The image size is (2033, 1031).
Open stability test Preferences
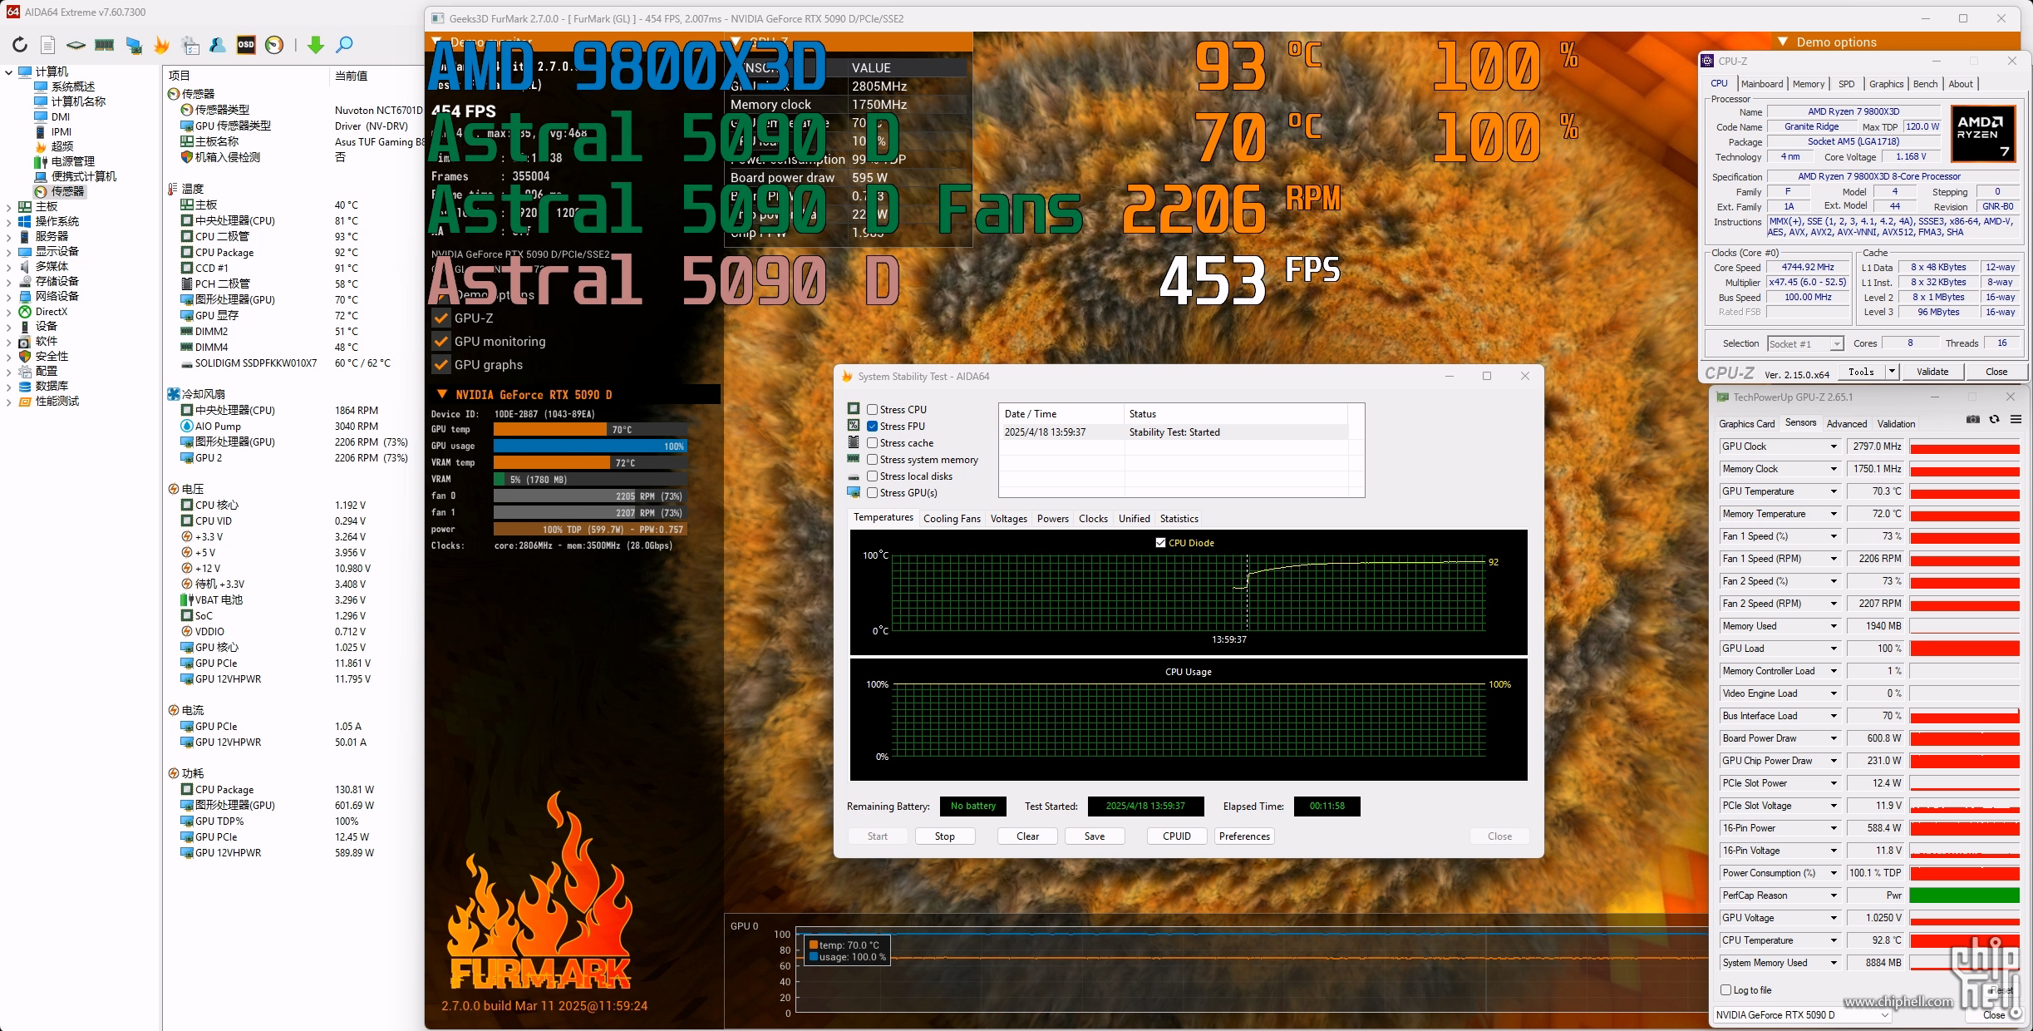1244,836
